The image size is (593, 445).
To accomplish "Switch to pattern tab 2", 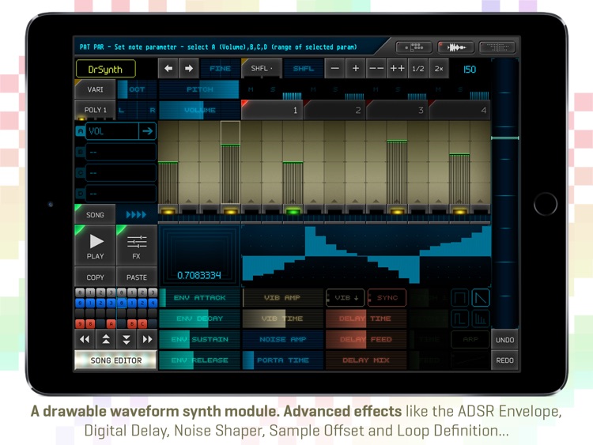I will pos(334,110).
